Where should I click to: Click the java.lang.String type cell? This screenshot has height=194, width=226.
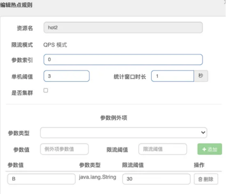97,177
